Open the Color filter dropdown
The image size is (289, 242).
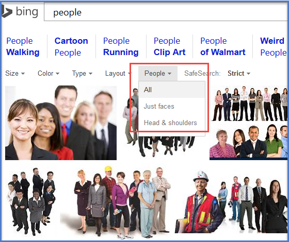49,73
